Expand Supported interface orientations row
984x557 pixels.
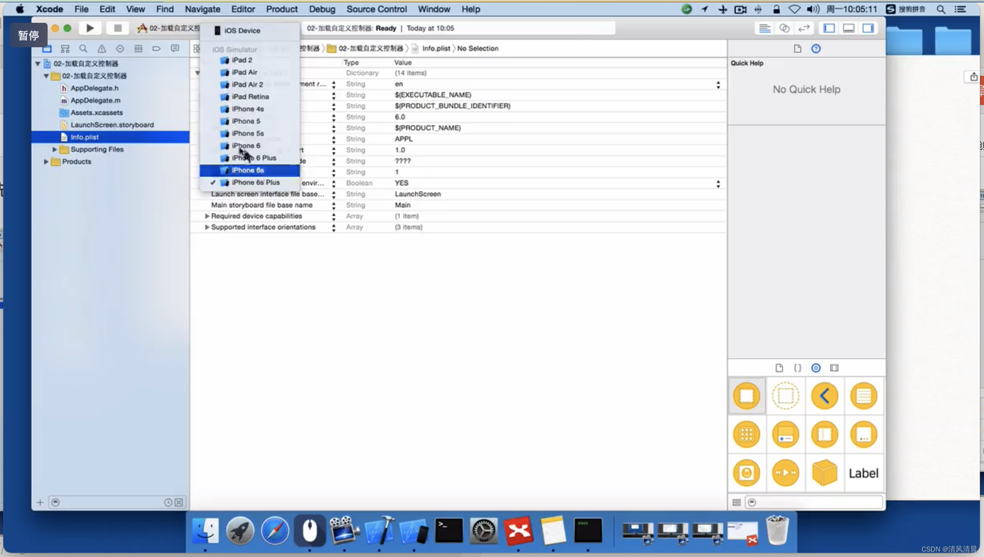[x=207, y=227]
